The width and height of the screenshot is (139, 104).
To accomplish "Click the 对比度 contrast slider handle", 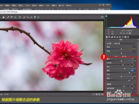I will 123,65.
